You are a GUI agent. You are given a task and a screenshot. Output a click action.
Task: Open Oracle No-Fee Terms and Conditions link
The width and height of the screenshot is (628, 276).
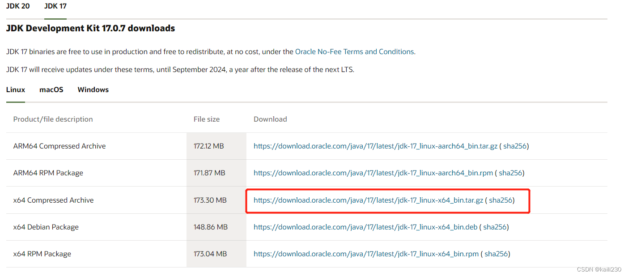click(x=354, y=51)
